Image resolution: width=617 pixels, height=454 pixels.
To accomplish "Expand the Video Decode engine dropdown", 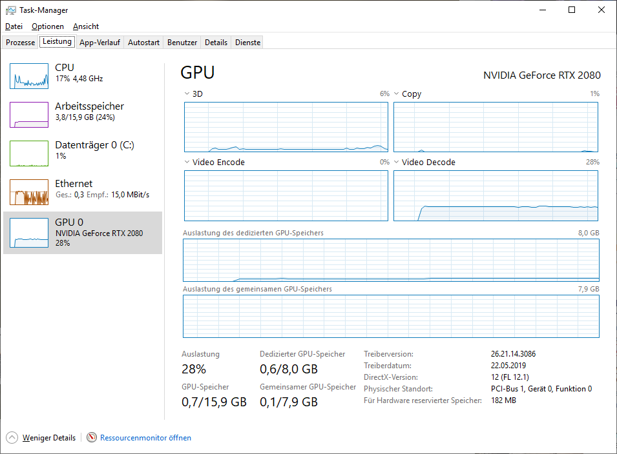I will click(x=397, y=163).
